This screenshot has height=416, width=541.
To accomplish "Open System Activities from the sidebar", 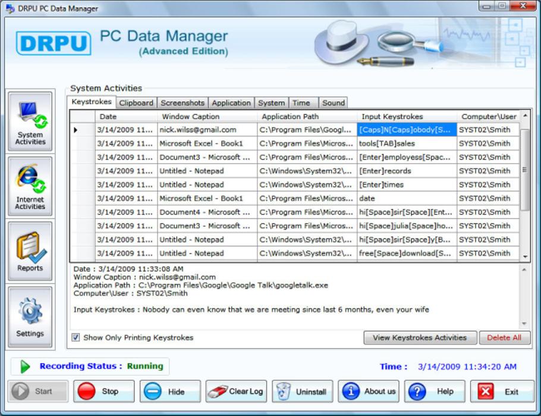I will click(30, 122).
